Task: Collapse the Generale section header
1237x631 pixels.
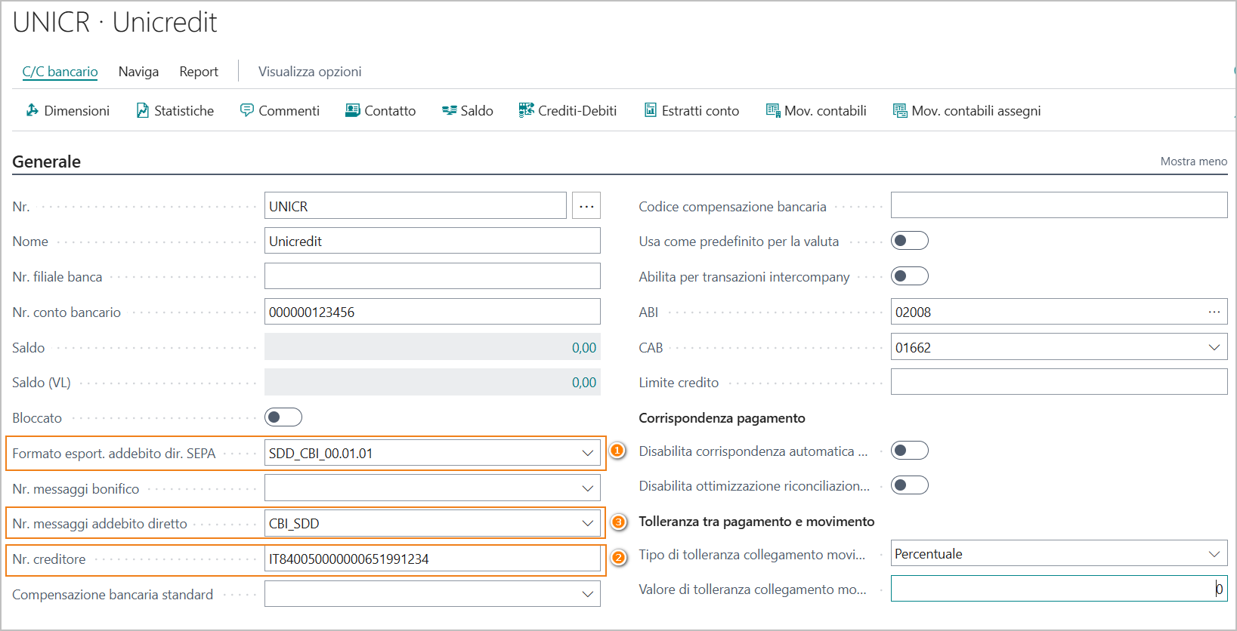Action: pyautogui.click(x=46, y=162)
